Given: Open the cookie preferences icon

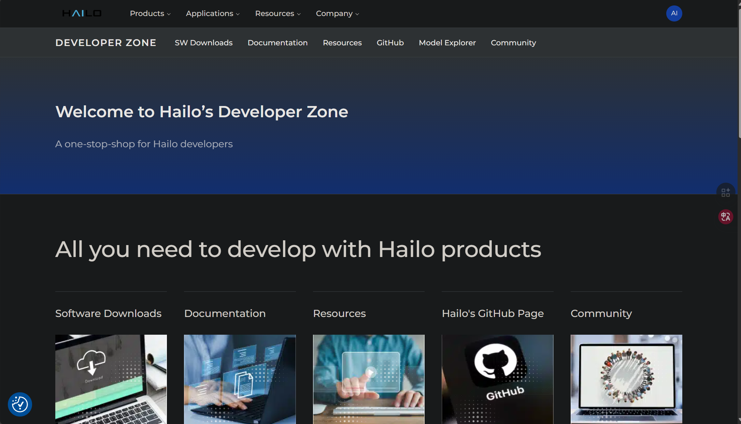Looking at the screenshot, I should pyautogui.click(x=20, y=404).
